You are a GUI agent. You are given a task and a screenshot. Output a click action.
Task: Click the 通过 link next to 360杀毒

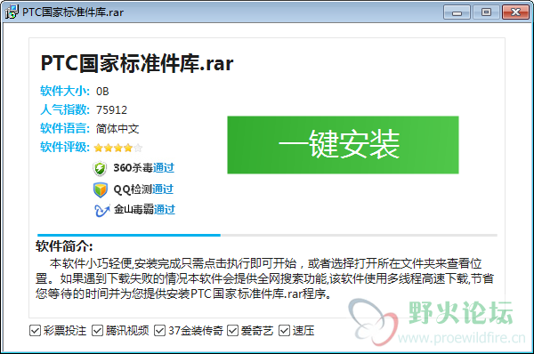point(164,168)
